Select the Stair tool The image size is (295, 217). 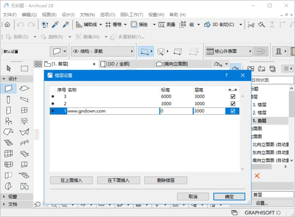tap(8, 143)
